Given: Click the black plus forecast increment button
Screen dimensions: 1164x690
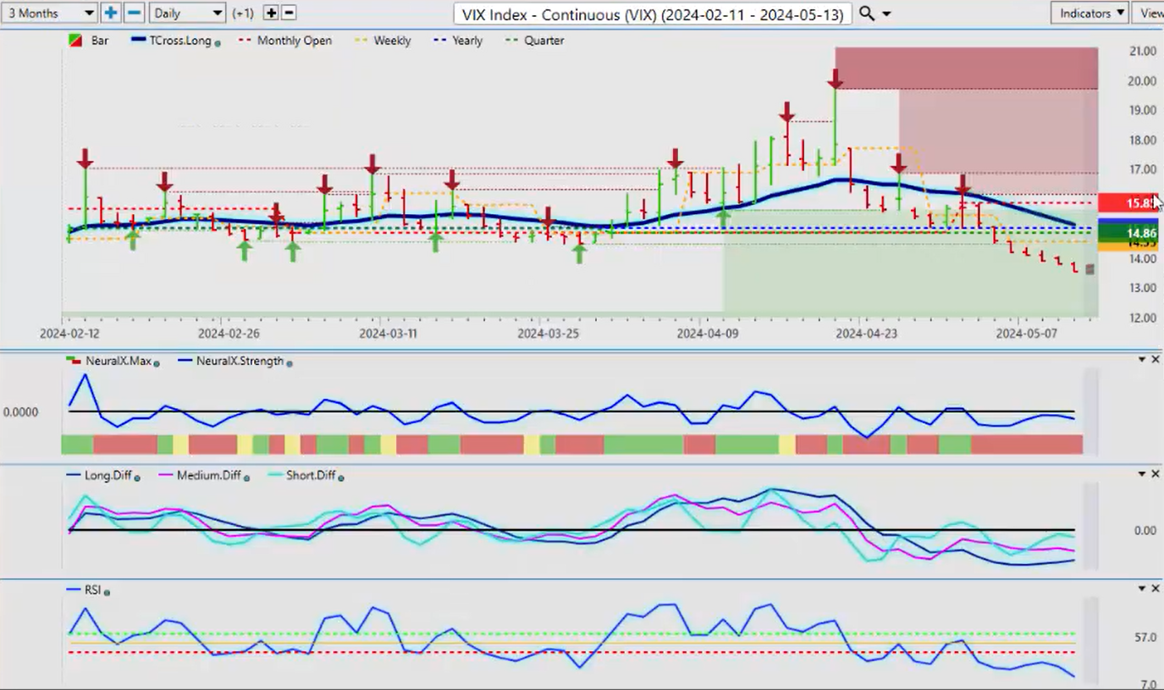Looking at the screenshot, I should pyautogui.click(x=271, y=14).
